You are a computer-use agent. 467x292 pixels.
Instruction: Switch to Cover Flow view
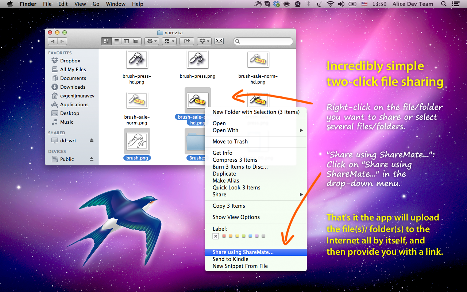(136, 41)
